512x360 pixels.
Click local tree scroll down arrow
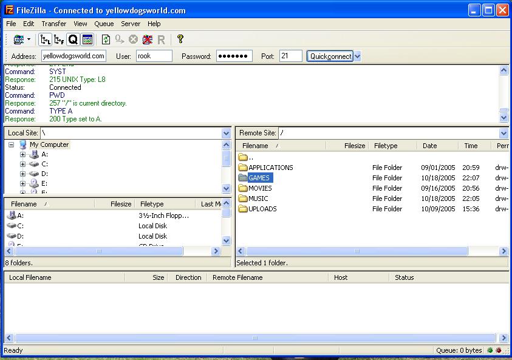click(227, 188)
